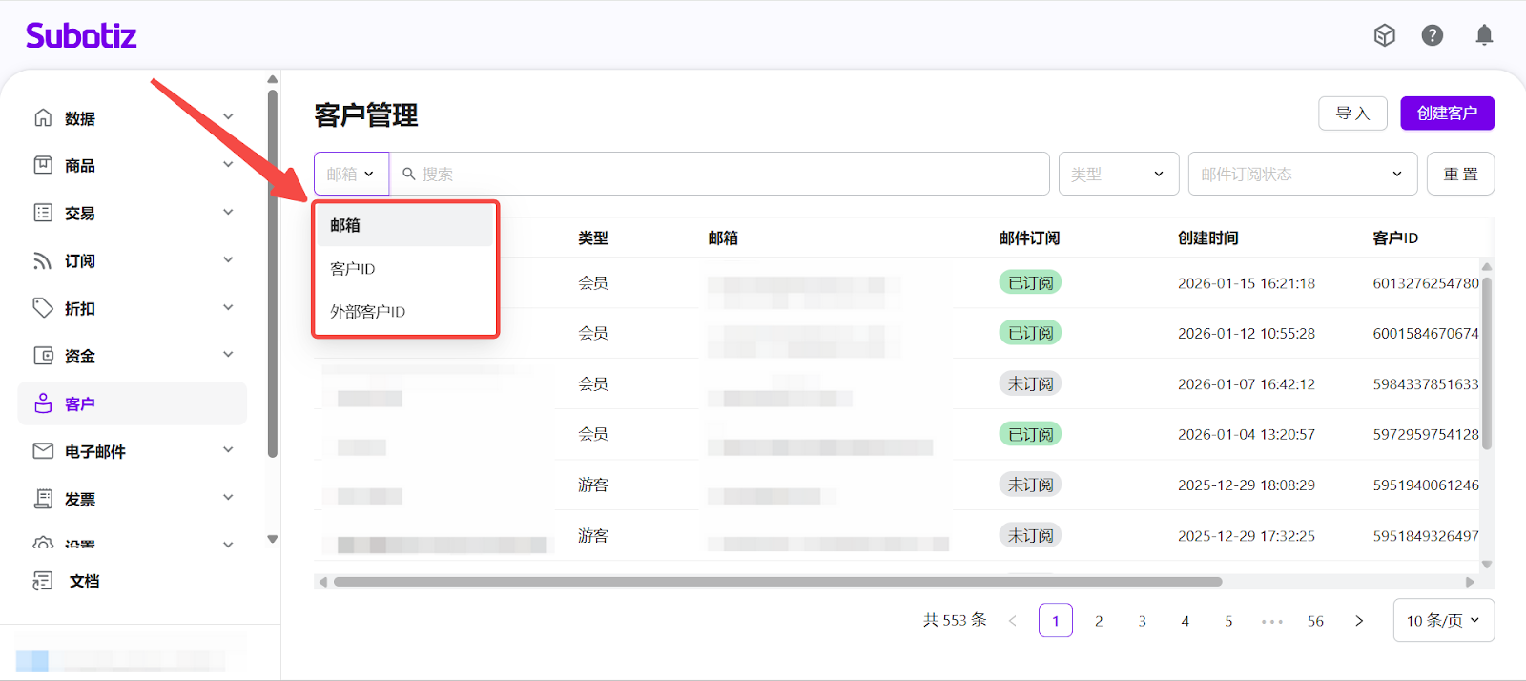Open 文档 in the sidebar

coord(84,581)
